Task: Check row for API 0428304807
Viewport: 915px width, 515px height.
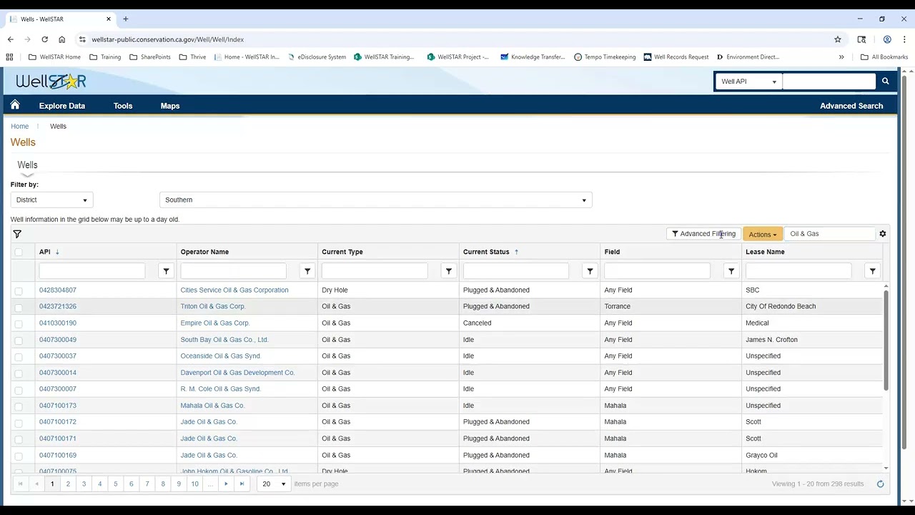Action: (x=19, y=290)
